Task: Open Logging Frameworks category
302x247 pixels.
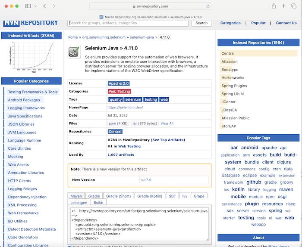Action: pyautogui.click(x=26, y=108)
